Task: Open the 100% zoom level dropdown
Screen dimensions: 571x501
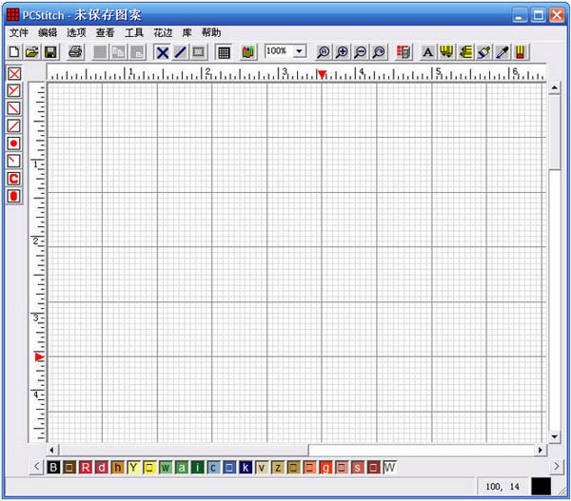Action: pos(300,51)
